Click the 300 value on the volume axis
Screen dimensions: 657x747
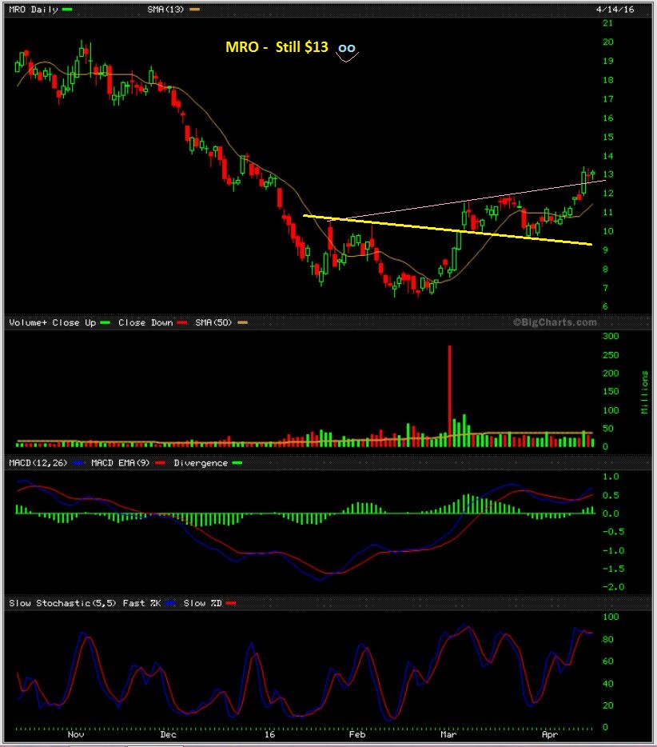611,337
